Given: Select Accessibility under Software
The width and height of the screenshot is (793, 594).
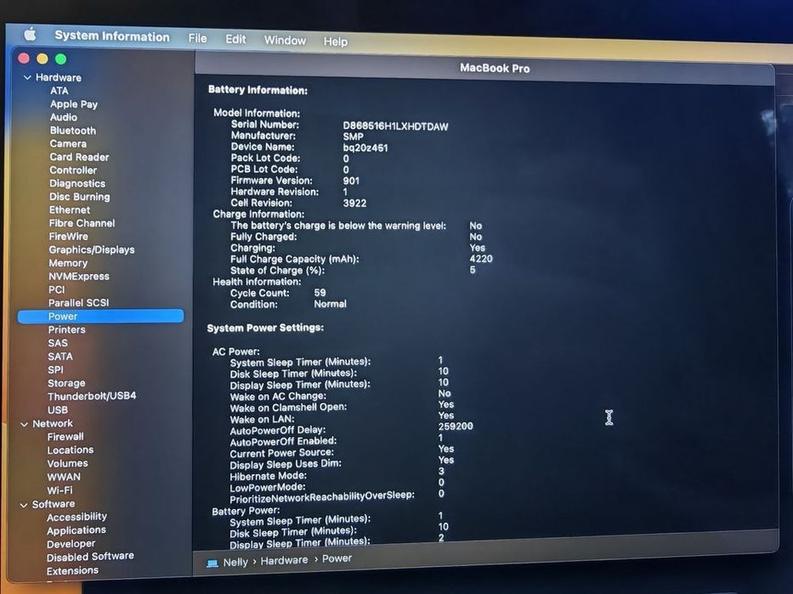Looking at the screenshot, I should tap(76, 517).
